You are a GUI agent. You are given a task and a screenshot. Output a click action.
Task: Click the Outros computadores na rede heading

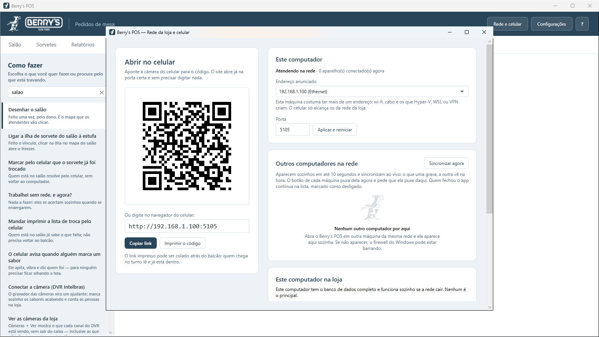317,164
